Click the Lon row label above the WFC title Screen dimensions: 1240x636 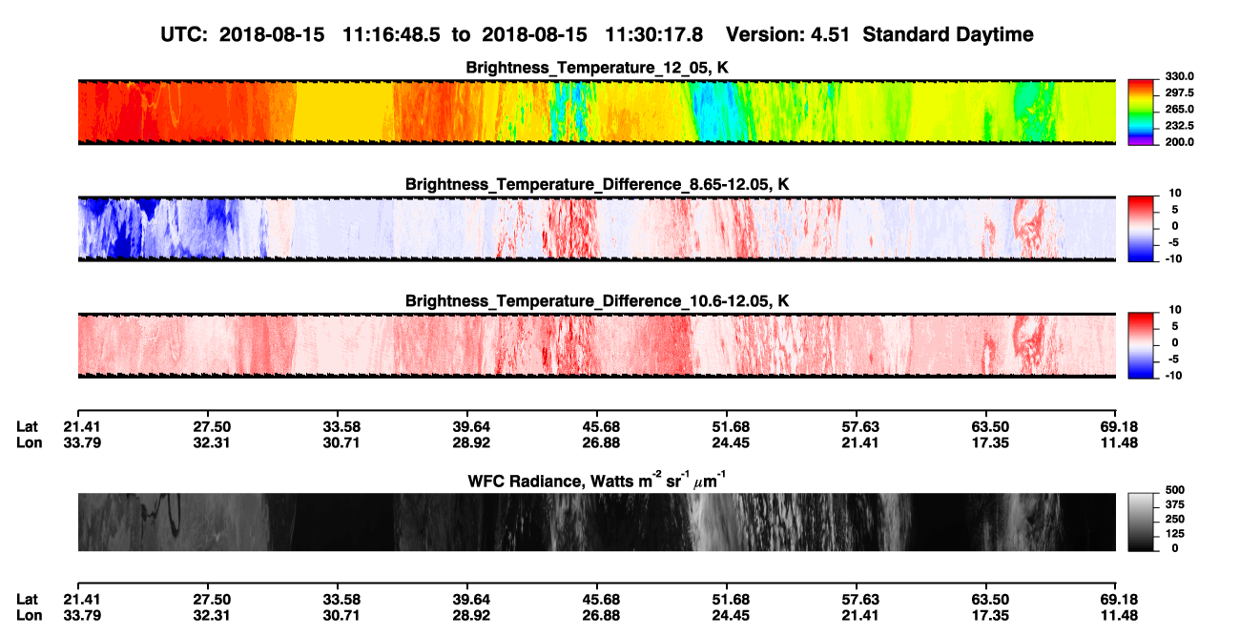pyautogui.click(x=29, y=442)
